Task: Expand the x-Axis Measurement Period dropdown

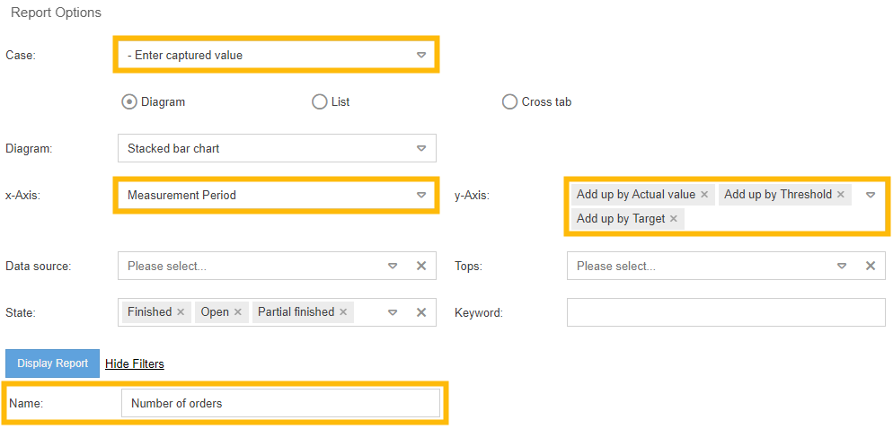Action: click(x=420, y=195)
